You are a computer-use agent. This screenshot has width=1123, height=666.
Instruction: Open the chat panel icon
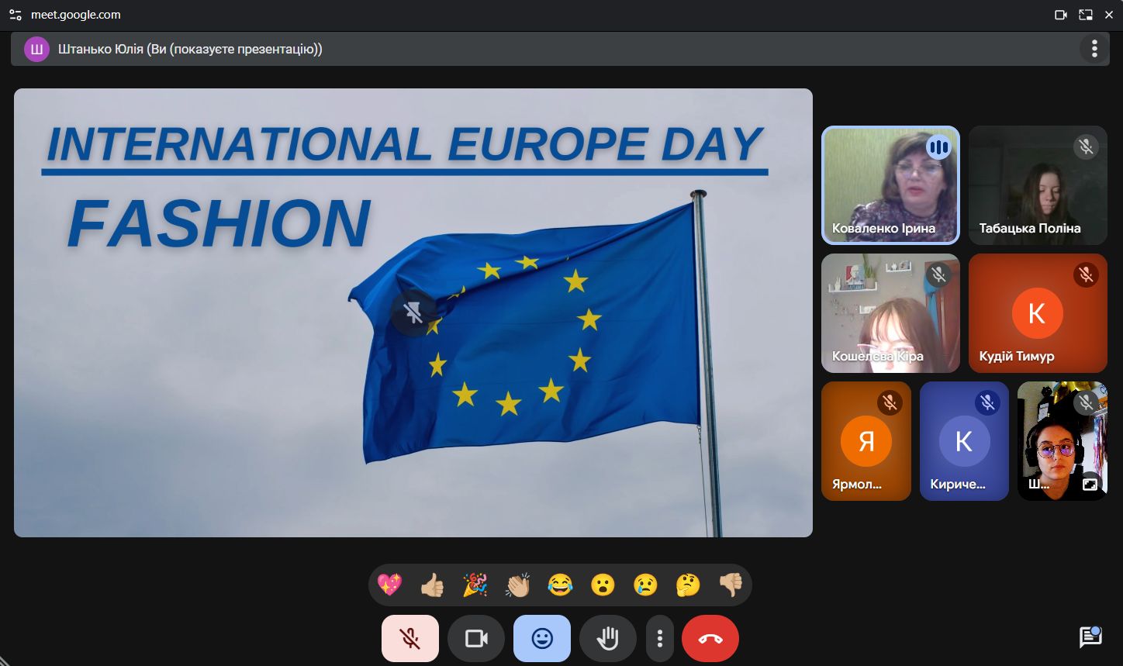1090,637
